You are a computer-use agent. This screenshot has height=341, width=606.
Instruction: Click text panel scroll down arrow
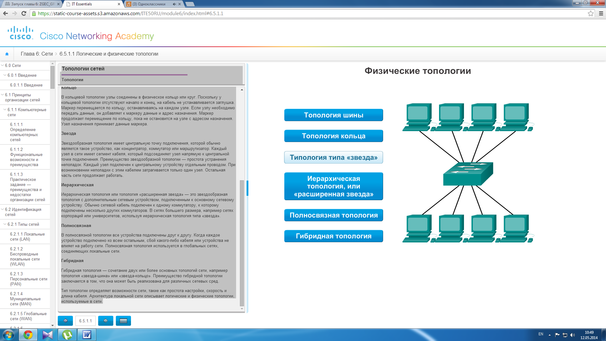click(242, 308)
